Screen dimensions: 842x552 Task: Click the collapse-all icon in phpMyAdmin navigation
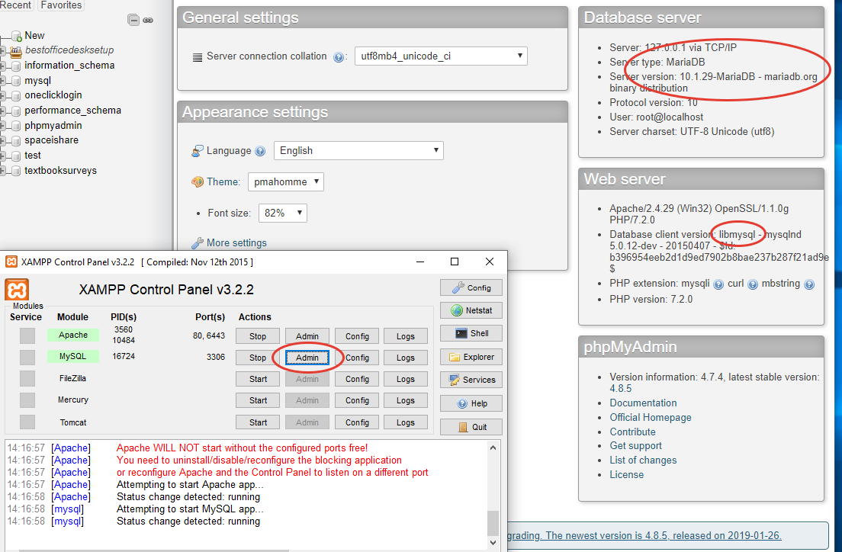click(133, 20)
